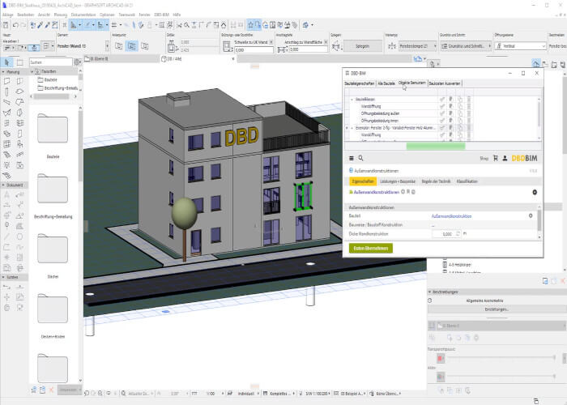The height and width of the screenshot is (405, 567).
Task: Switch to Alle Bauteile tab
Action: click(386, 83)
